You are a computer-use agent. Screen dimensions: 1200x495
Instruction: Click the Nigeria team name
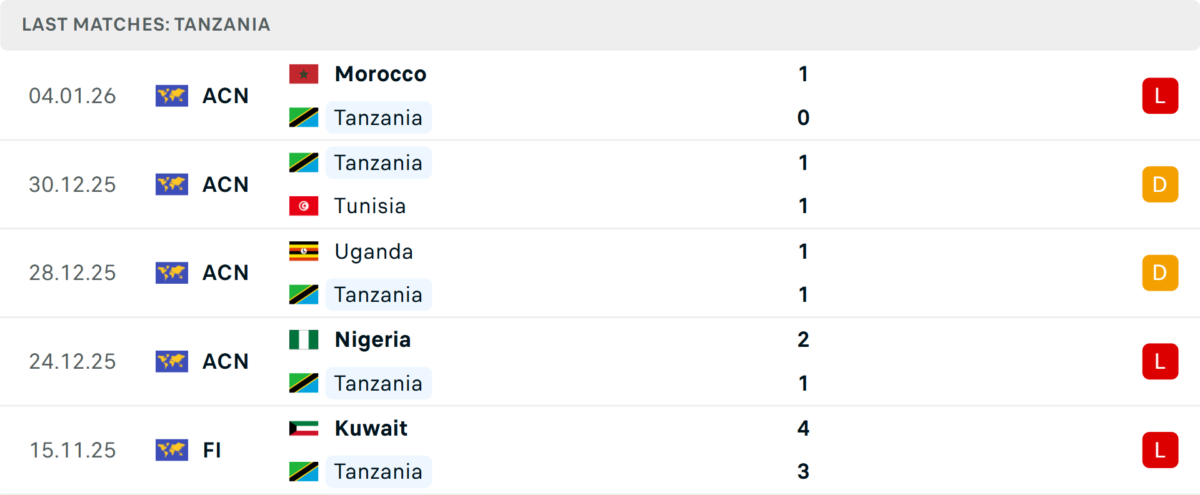pos(372,339)
